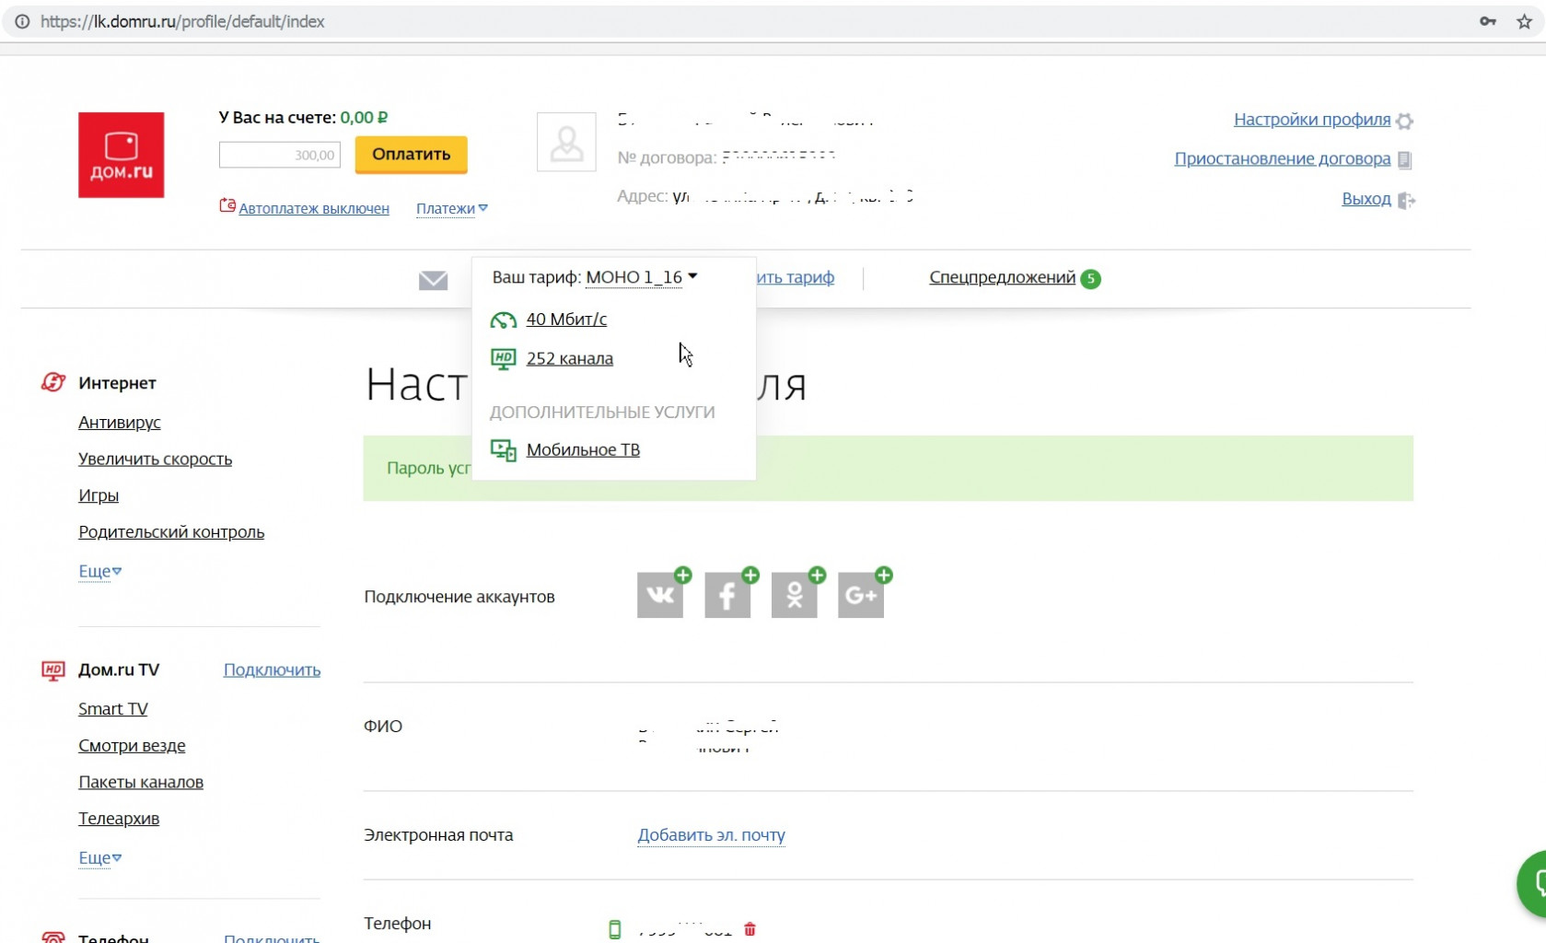Expand Еще under Интернет section
The height and width of the screenshot is (943, 1546).
[99, 571]
